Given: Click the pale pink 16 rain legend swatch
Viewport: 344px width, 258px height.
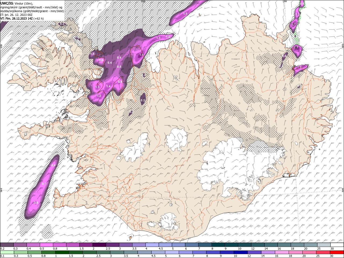Looking at the screenshot, I should pos(282,252).
